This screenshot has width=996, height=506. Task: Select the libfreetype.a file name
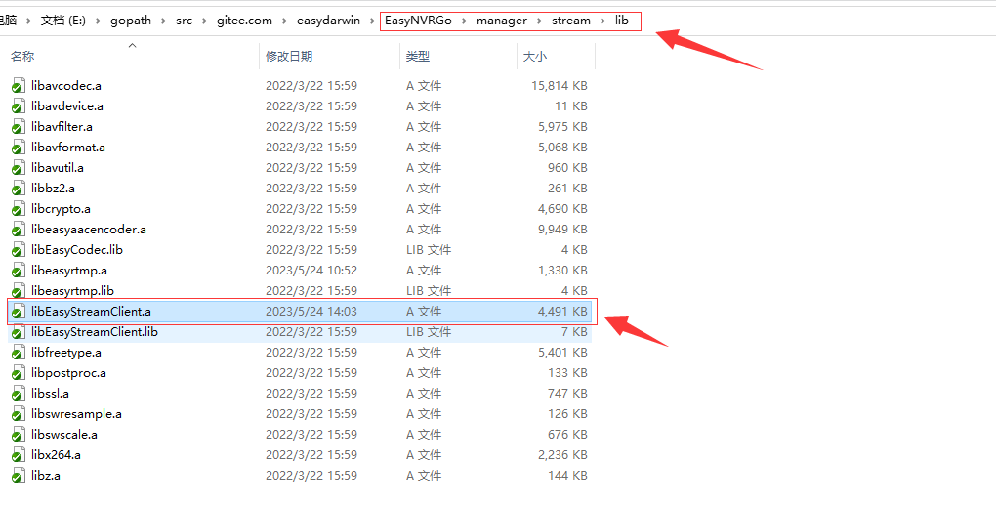pos(66,353)
